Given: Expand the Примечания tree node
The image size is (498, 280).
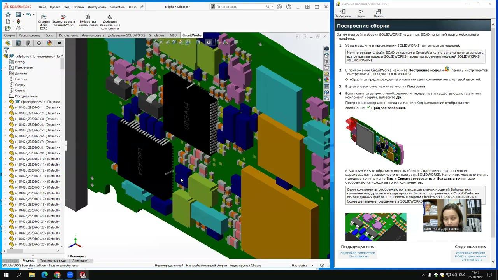Looking at the screenshot, I should (5, 68).
